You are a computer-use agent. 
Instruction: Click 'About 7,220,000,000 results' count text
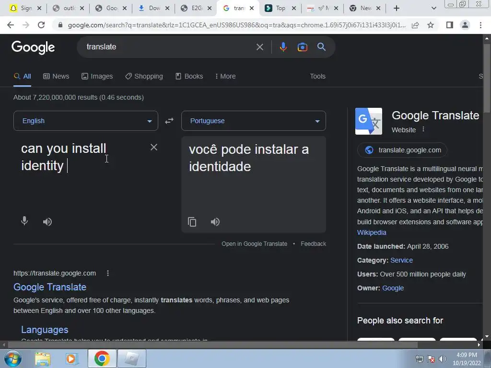coord(78,97)
